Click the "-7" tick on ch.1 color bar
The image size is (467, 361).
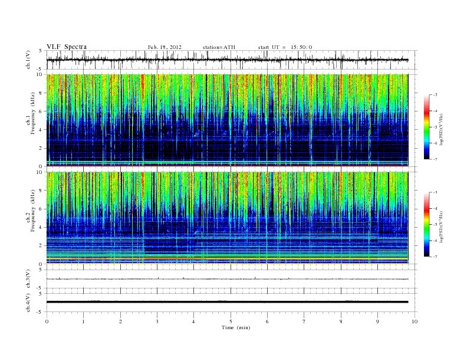435,159
